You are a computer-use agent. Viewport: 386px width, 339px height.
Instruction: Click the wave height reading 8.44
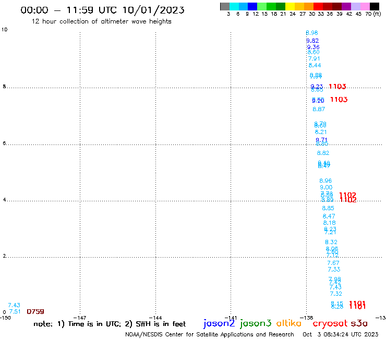pos(315,65)
